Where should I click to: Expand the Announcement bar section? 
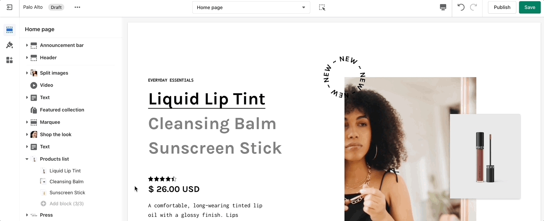27,45
